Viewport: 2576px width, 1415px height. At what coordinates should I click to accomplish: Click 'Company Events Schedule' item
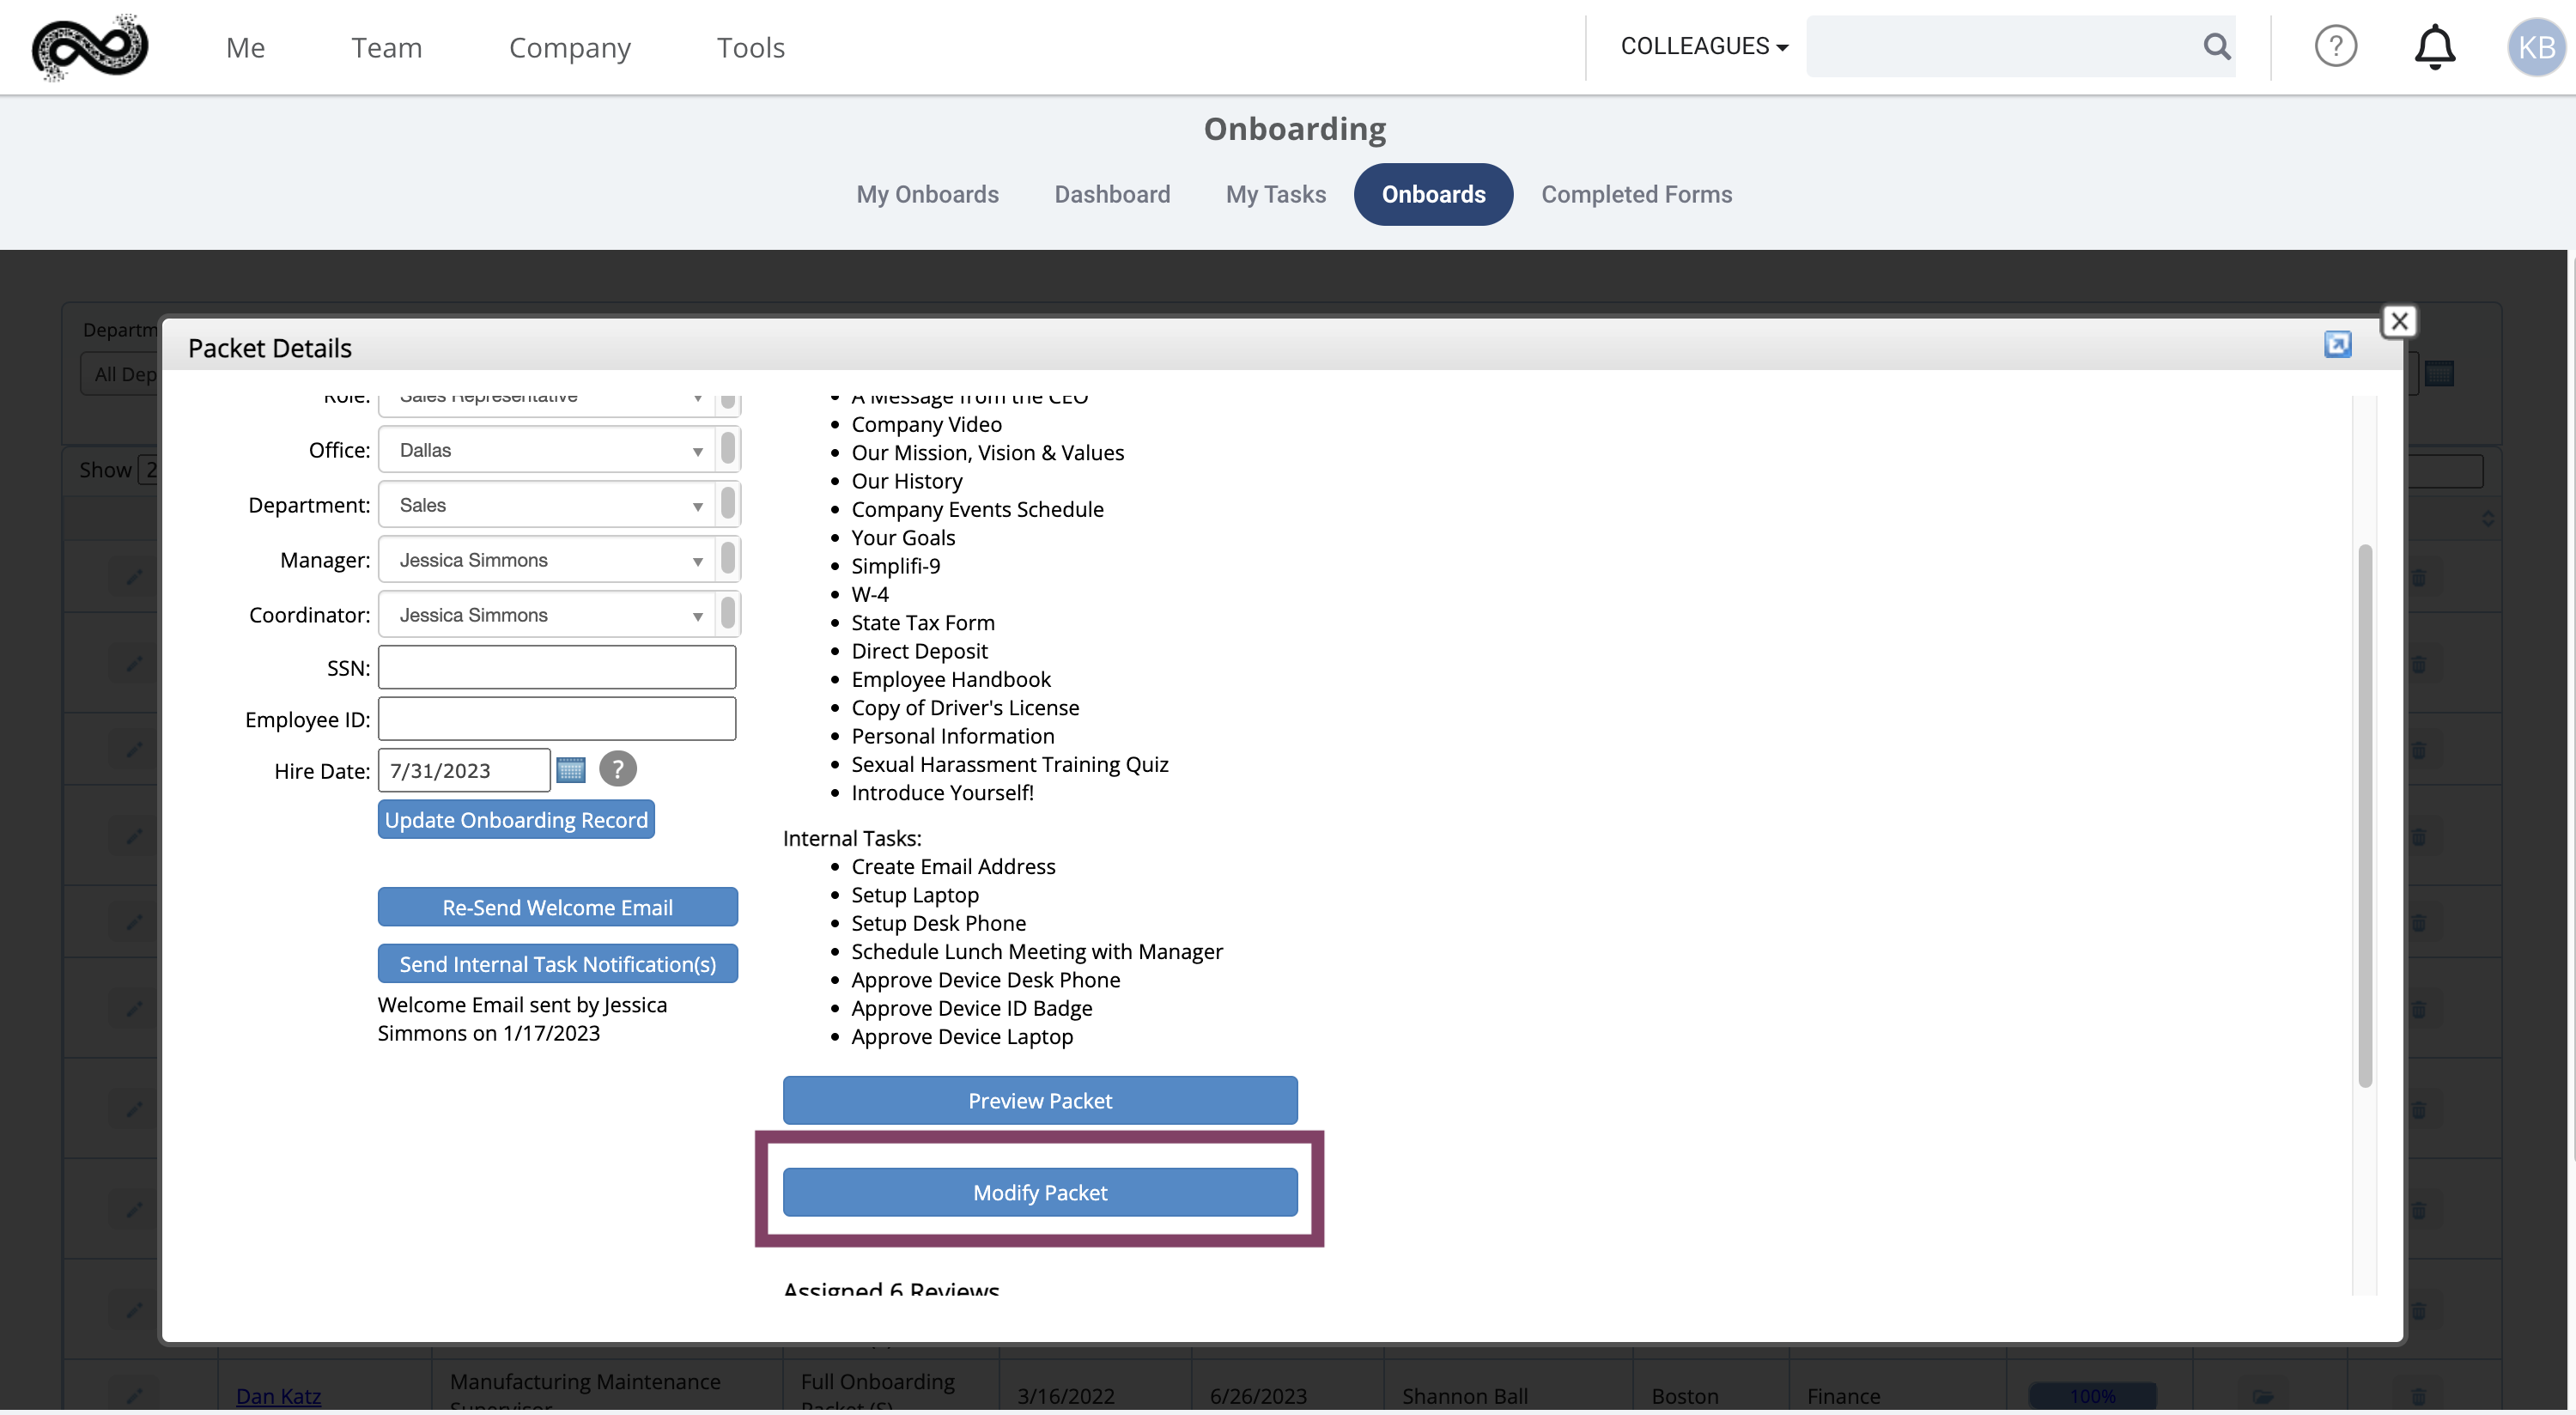[x=977, y=509]
